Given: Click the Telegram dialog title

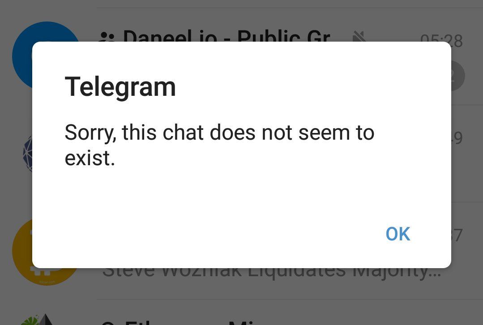Looking at the screenshot, I should pyautogui.click(x=120, y=87).
